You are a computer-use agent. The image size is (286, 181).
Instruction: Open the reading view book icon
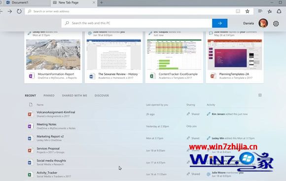238,11
